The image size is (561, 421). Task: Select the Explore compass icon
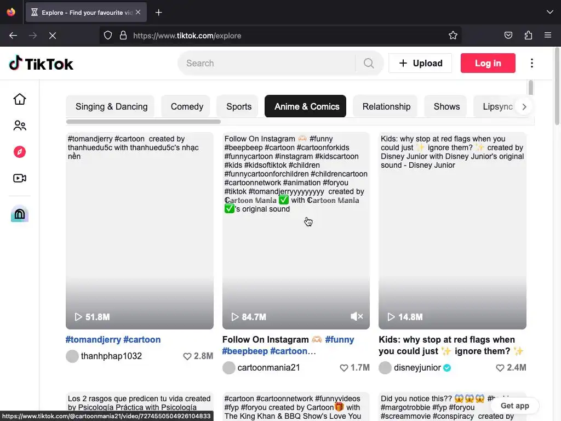point(20,152)
